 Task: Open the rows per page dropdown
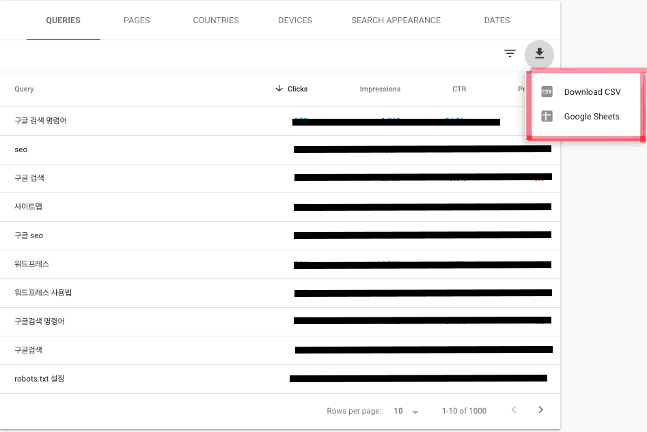coord(405,410)
